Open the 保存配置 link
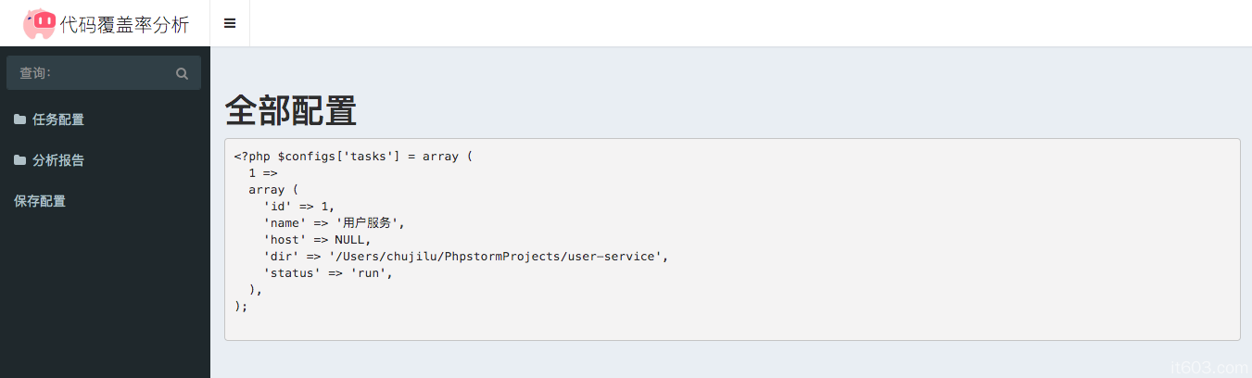This screenshot has width=1252, height=378. (40, 201)
